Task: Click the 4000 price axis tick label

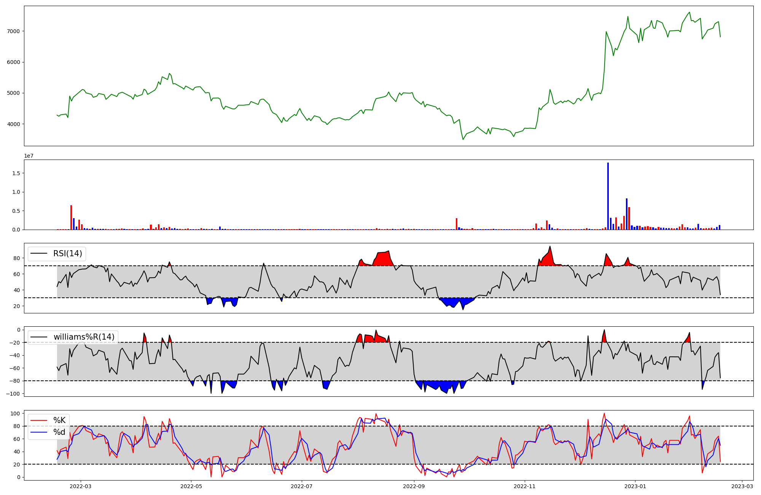Action: click(14, 124)
